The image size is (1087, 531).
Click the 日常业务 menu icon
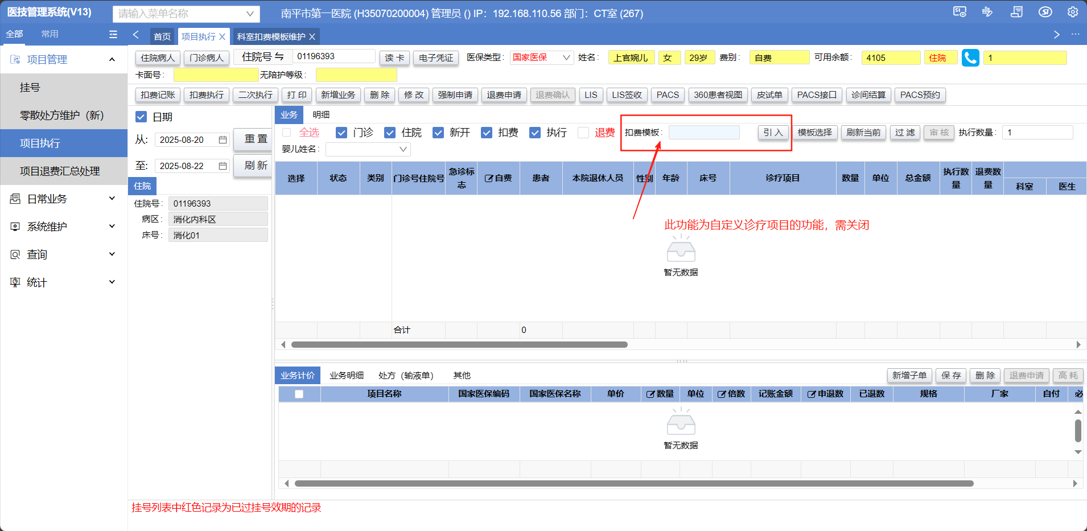(x=15, y=199)
